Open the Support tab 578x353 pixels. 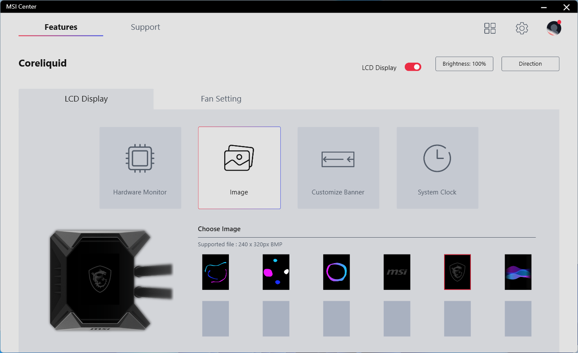point(145,27)
